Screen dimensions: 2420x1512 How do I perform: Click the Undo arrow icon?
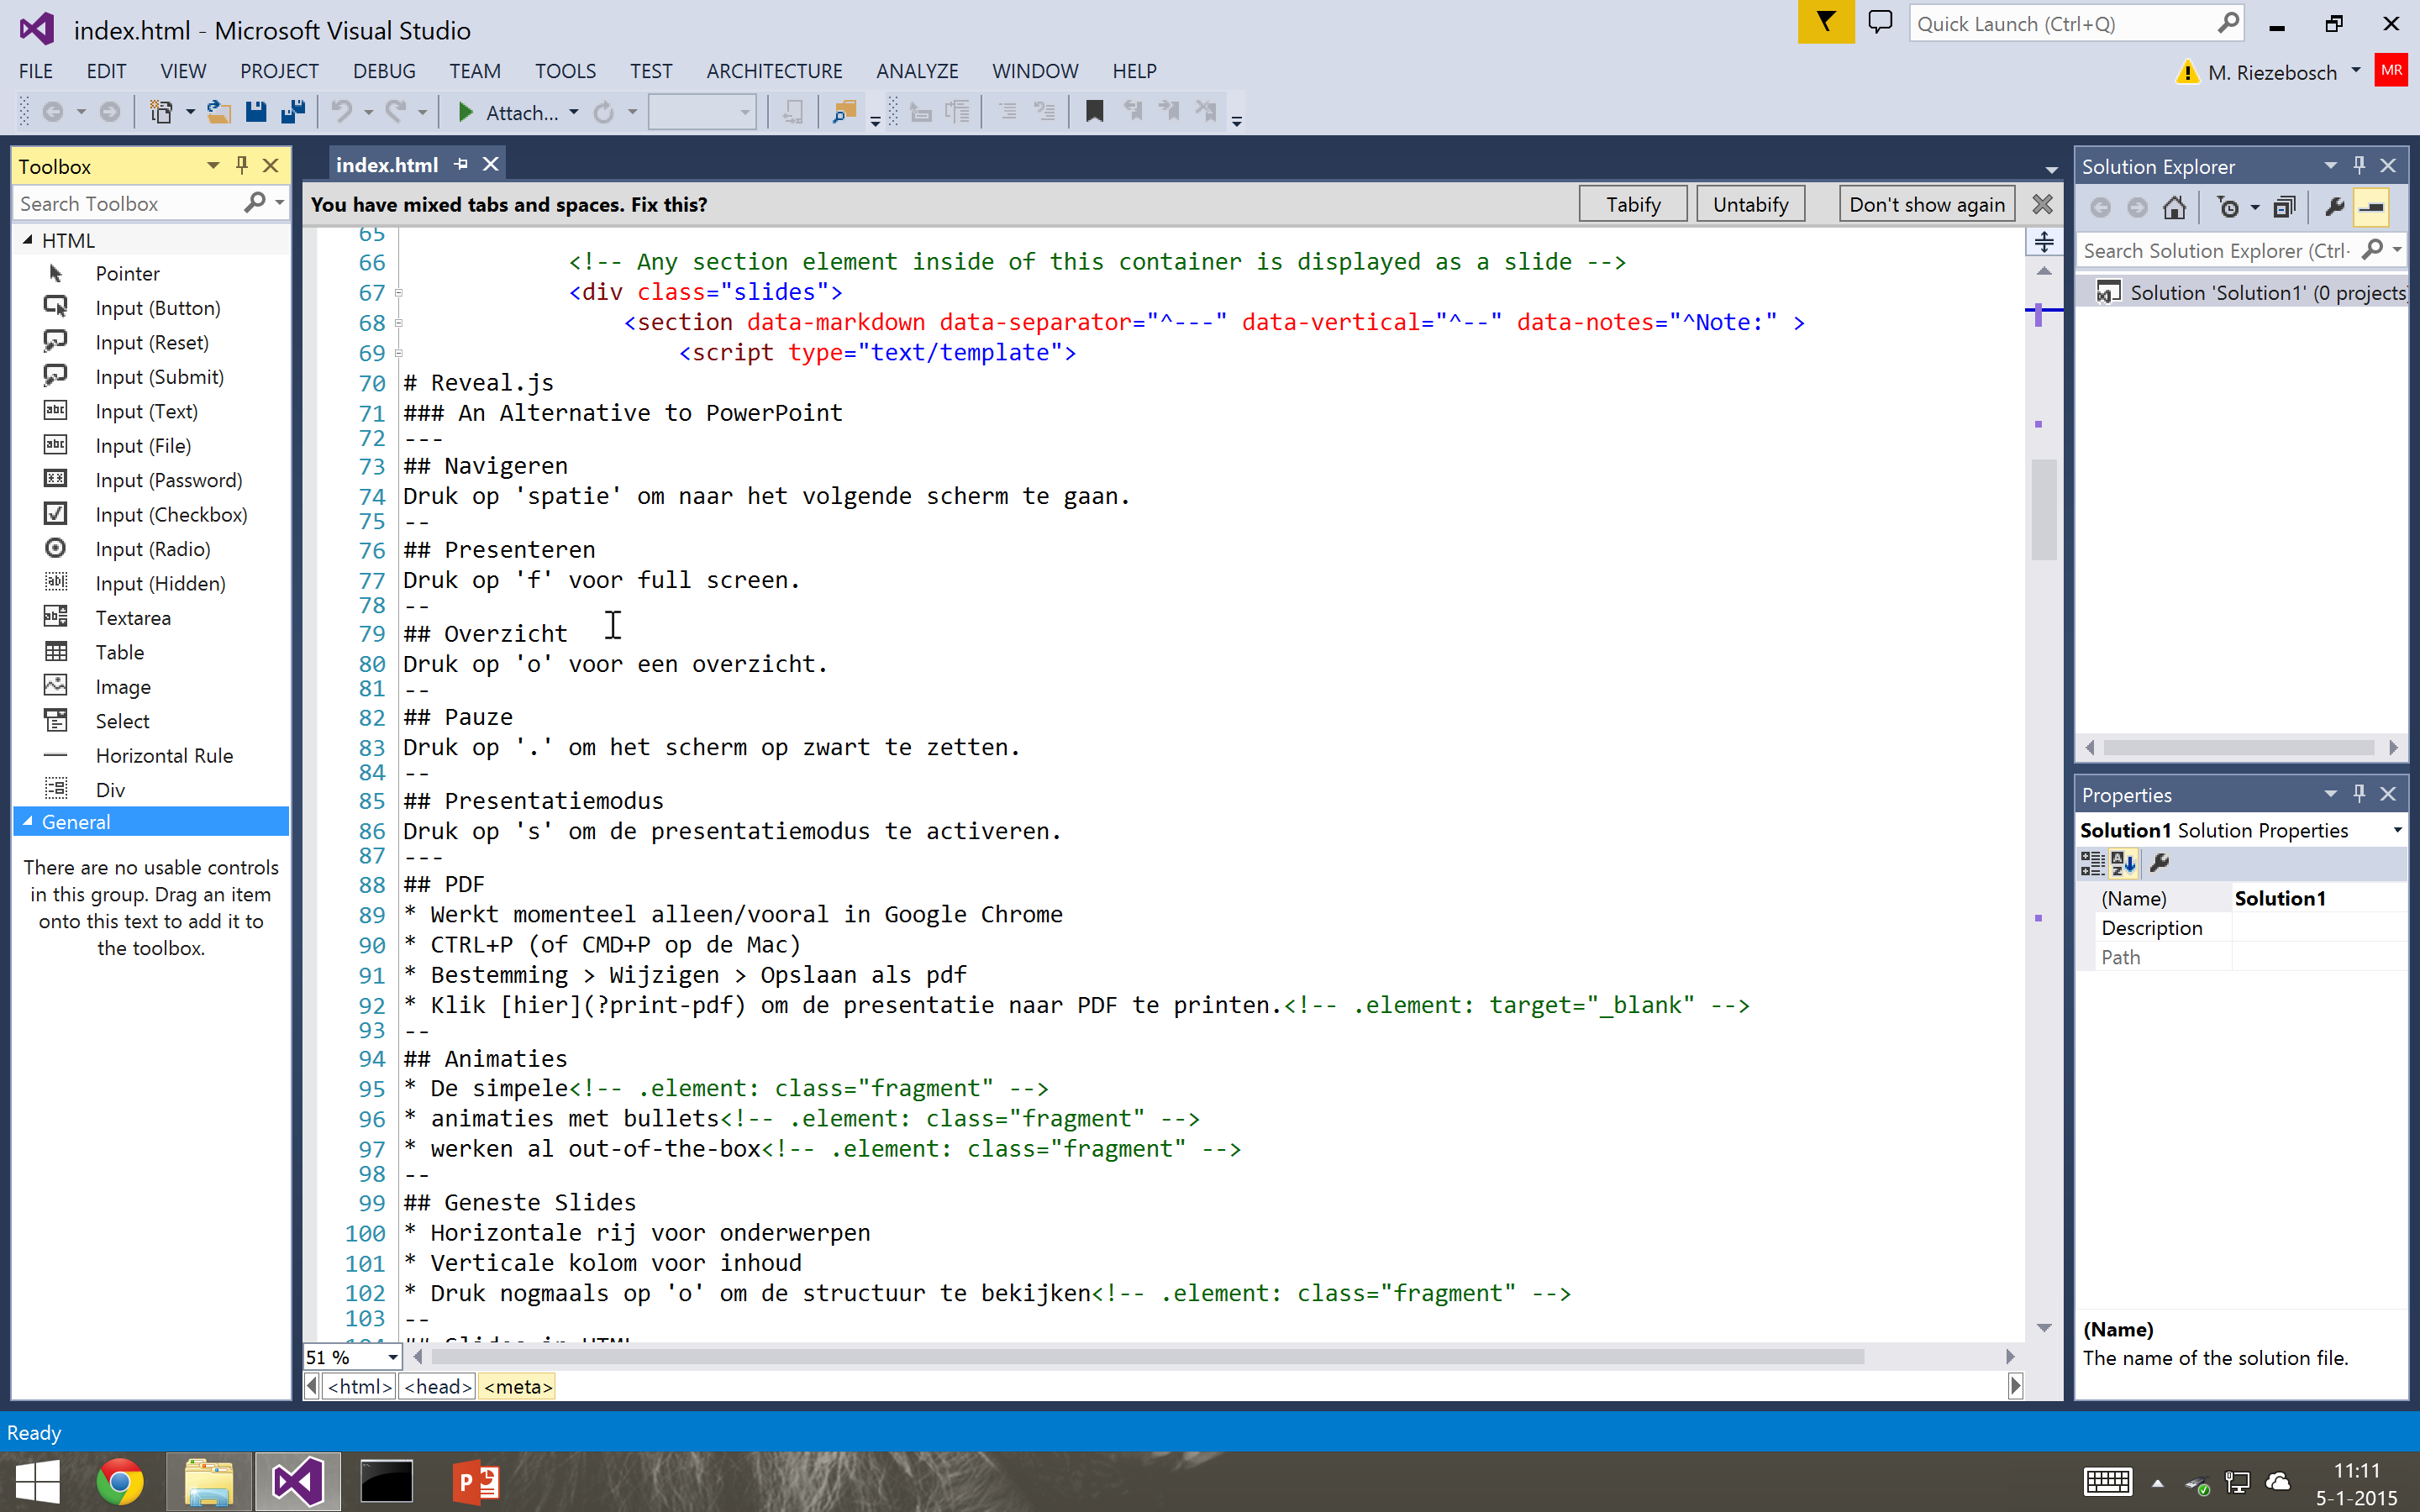(x=342, y=112)
